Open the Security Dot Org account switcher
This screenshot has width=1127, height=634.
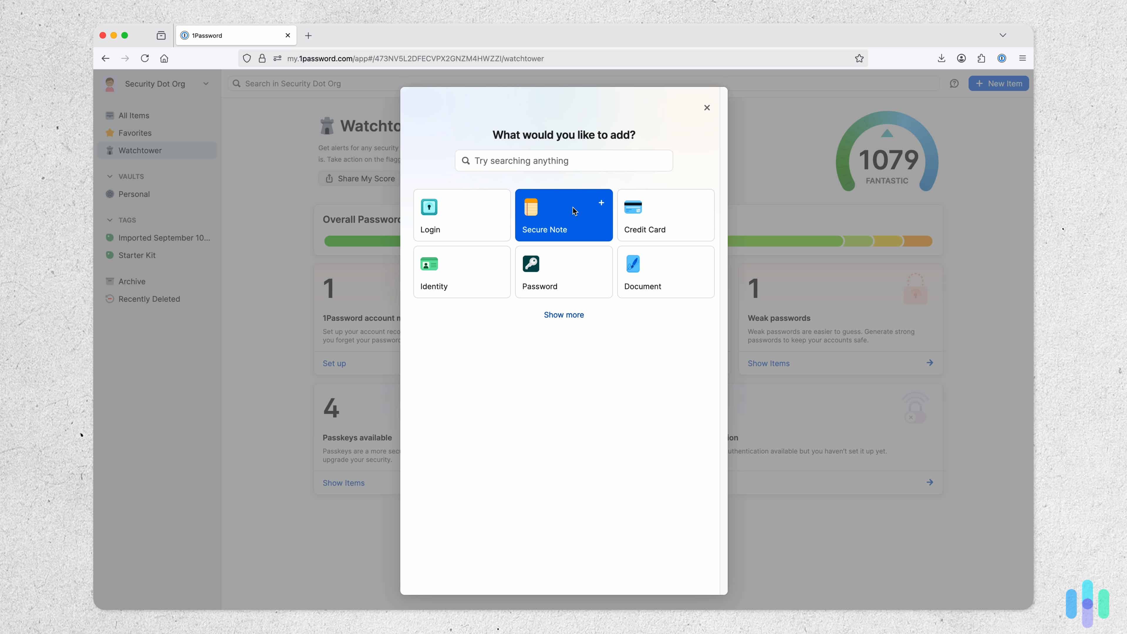(155, 84)
